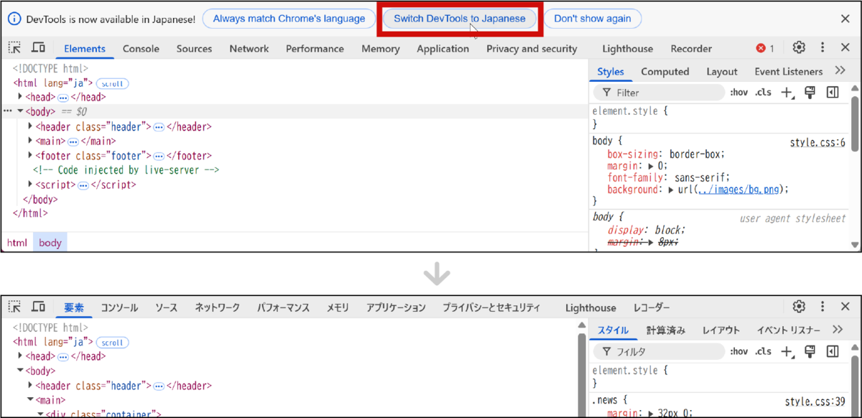Open the three-dot customize menu in English DevTools

click(x=822, y=47)
